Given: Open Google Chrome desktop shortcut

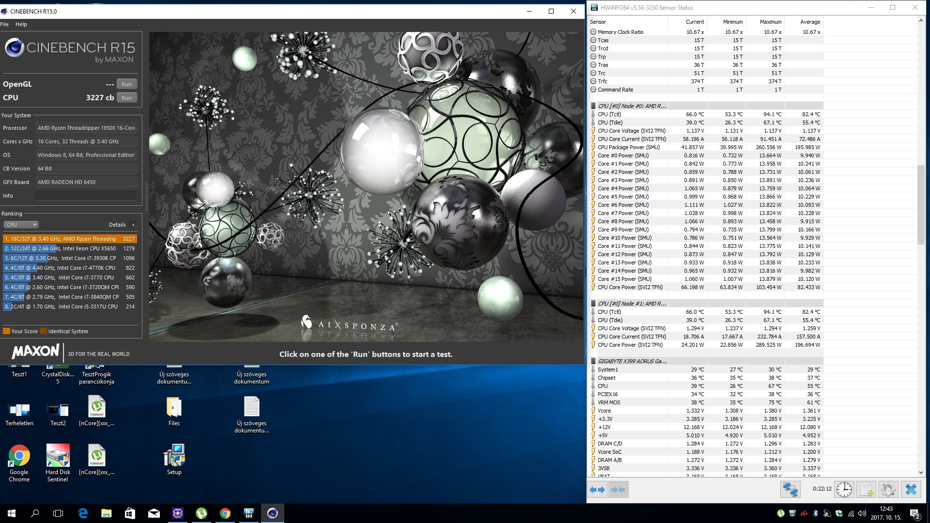Looking at the screenshot, I should (x=19, y=463).
